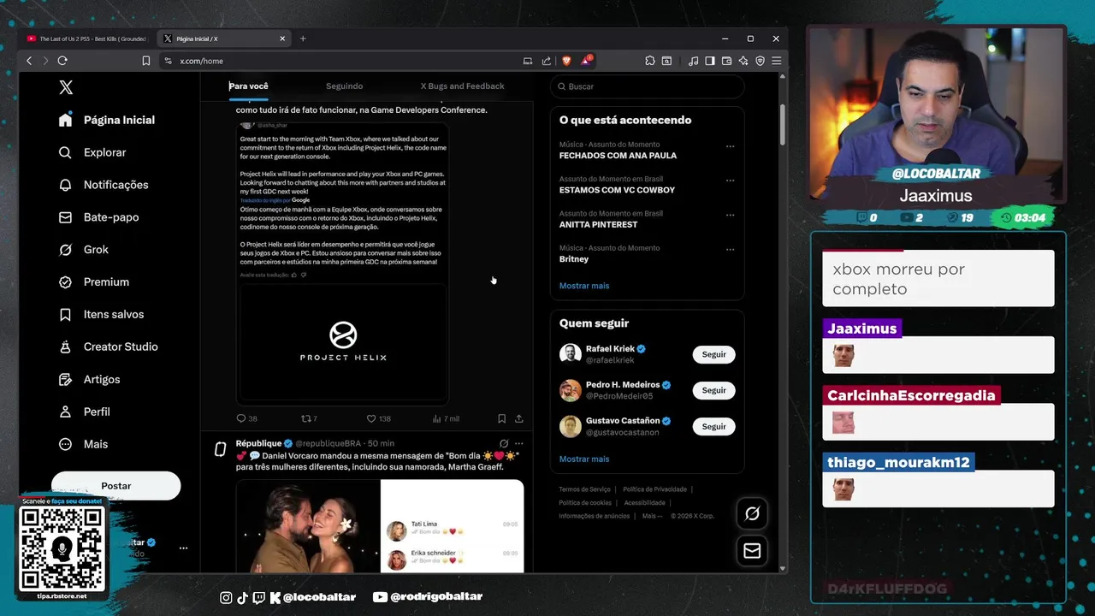
Task: Open options for ESTAMOS COM VC COWBOY trend
Action: coord(730,181)
